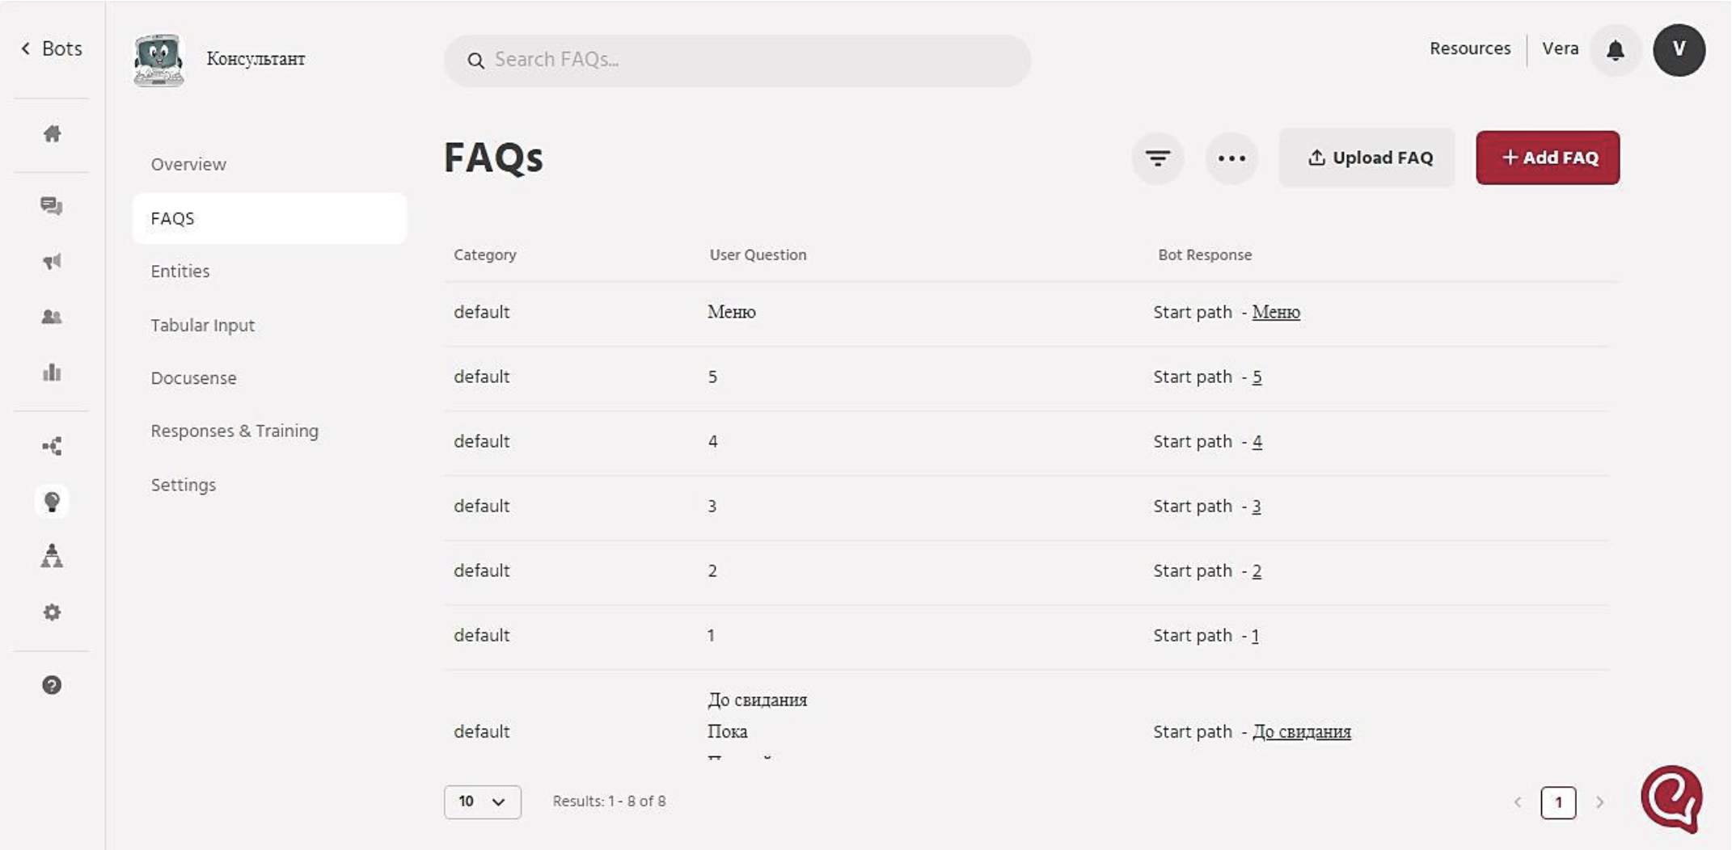Open the bar chart analytics icon

pyautogui.click(x=52, y=372)
